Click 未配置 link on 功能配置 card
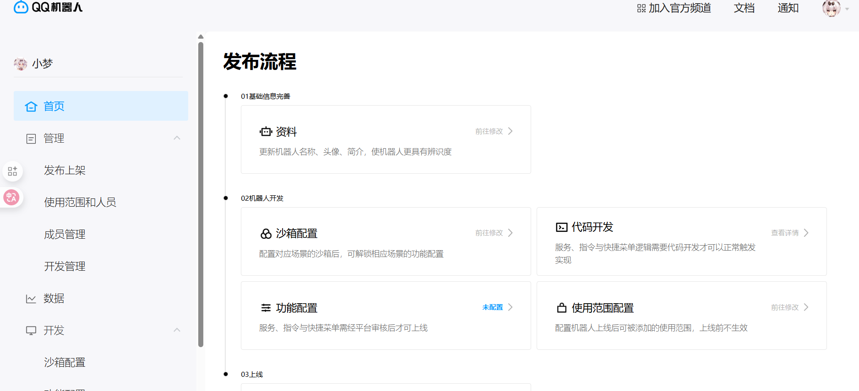This screenshot has height=391, width=859. [x=492, y=307]
